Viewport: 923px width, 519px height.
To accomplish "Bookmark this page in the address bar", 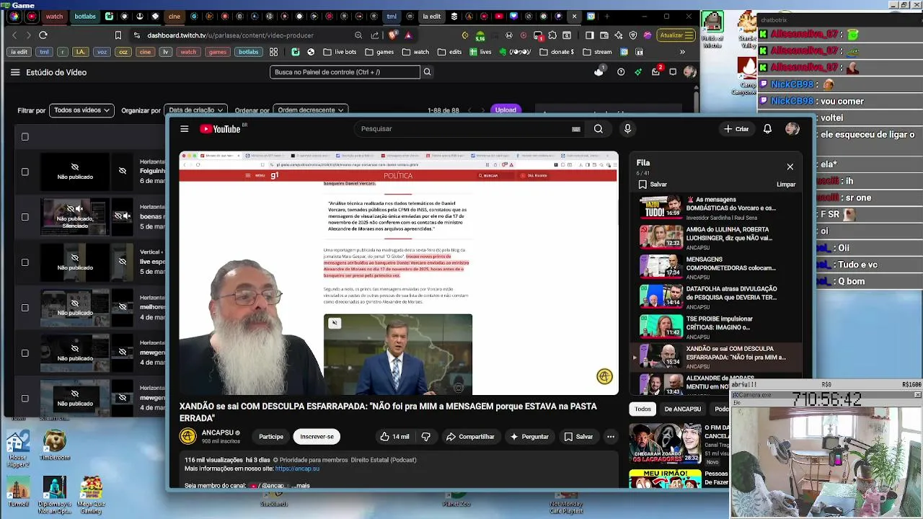I will tap(118, 35).
